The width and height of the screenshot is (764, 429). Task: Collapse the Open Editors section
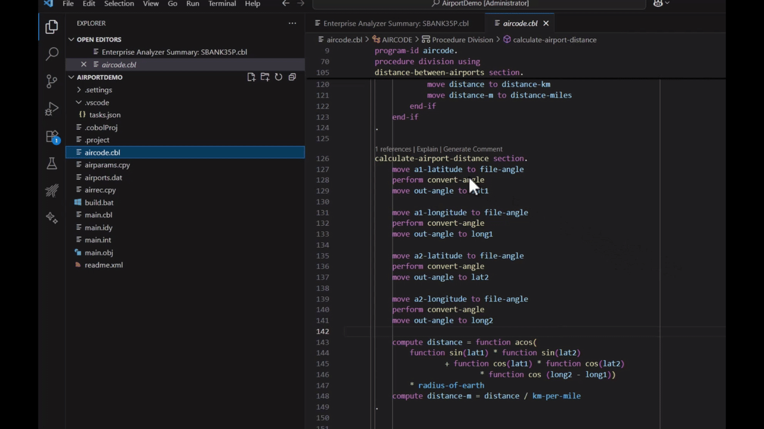[71, 39]
